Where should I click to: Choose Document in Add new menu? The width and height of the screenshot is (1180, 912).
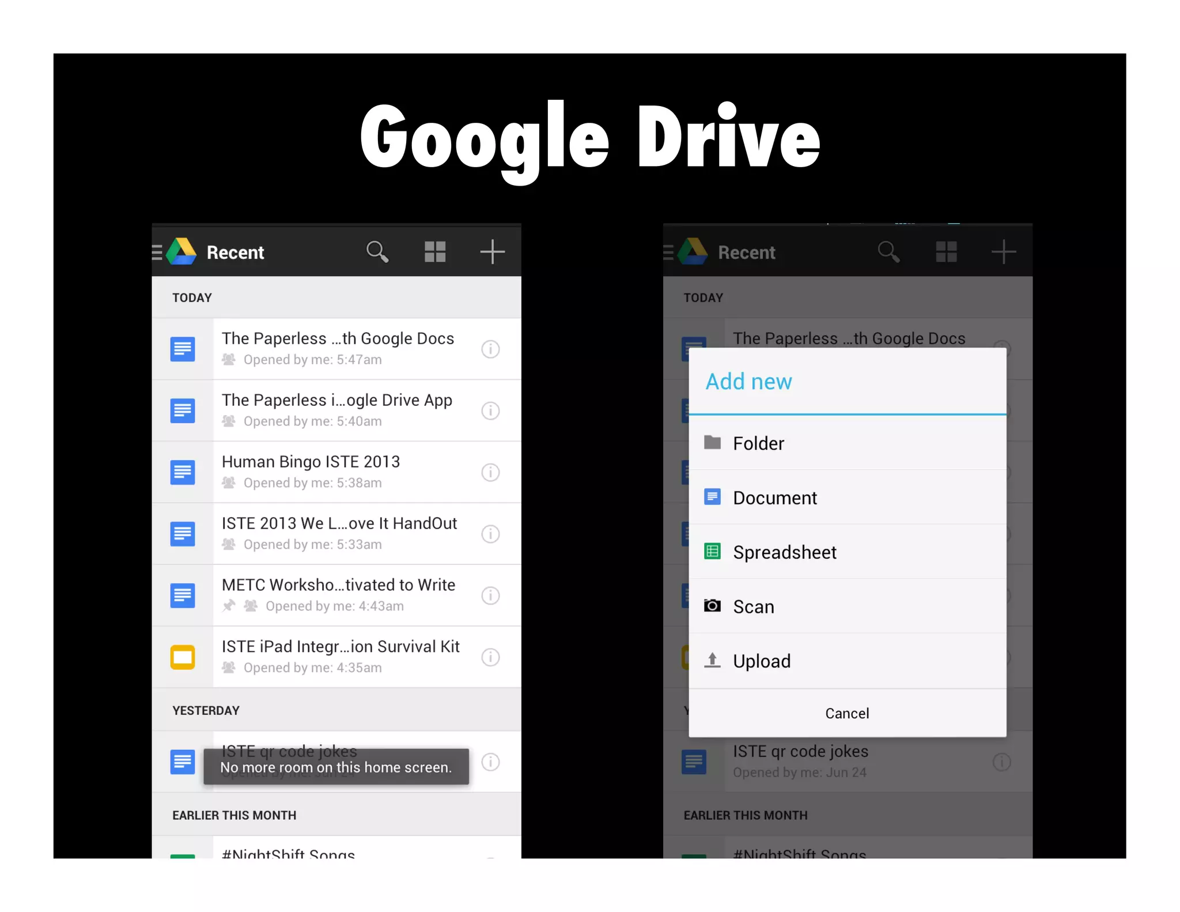[x=848, y=497]
